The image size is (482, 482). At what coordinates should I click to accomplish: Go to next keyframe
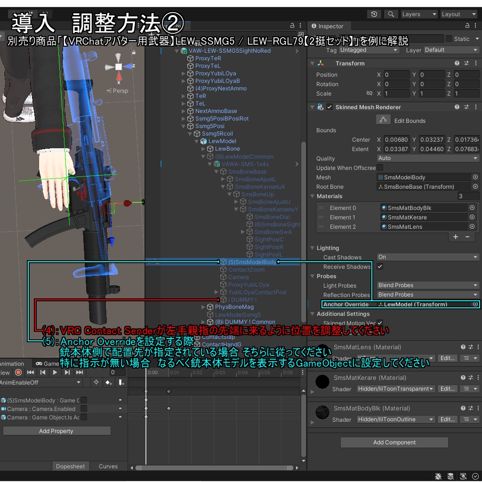tap(67, 372)
